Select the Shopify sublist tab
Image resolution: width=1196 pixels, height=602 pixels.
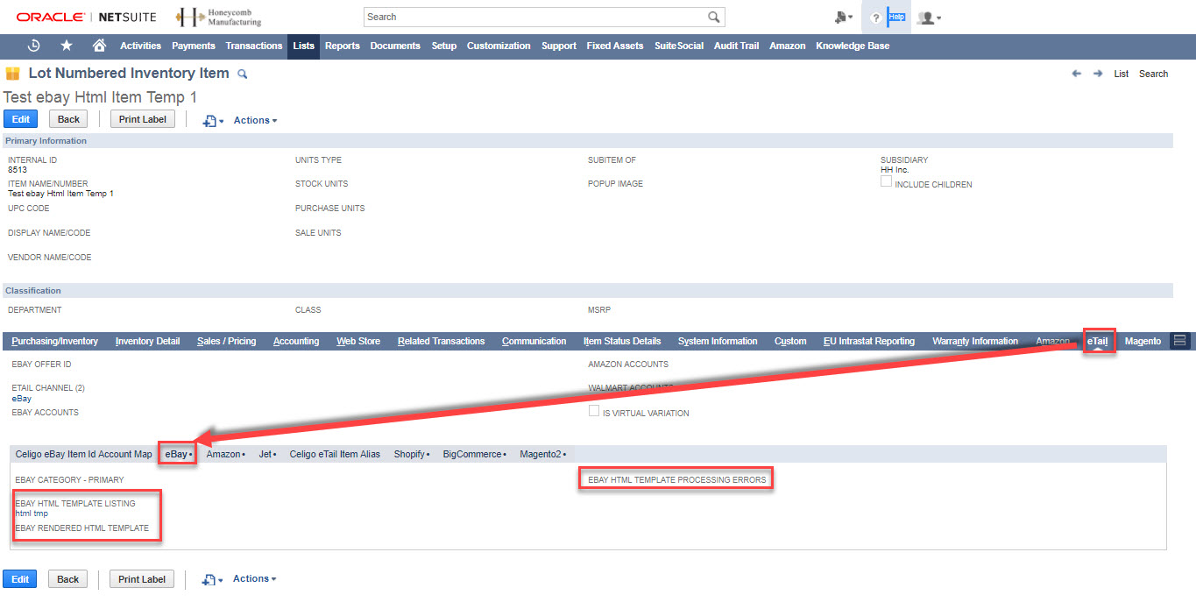[x=412, y=454]
